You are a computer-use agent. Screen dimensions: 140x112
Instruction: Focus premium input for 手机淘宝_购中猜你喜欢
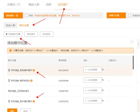point(92,101)
